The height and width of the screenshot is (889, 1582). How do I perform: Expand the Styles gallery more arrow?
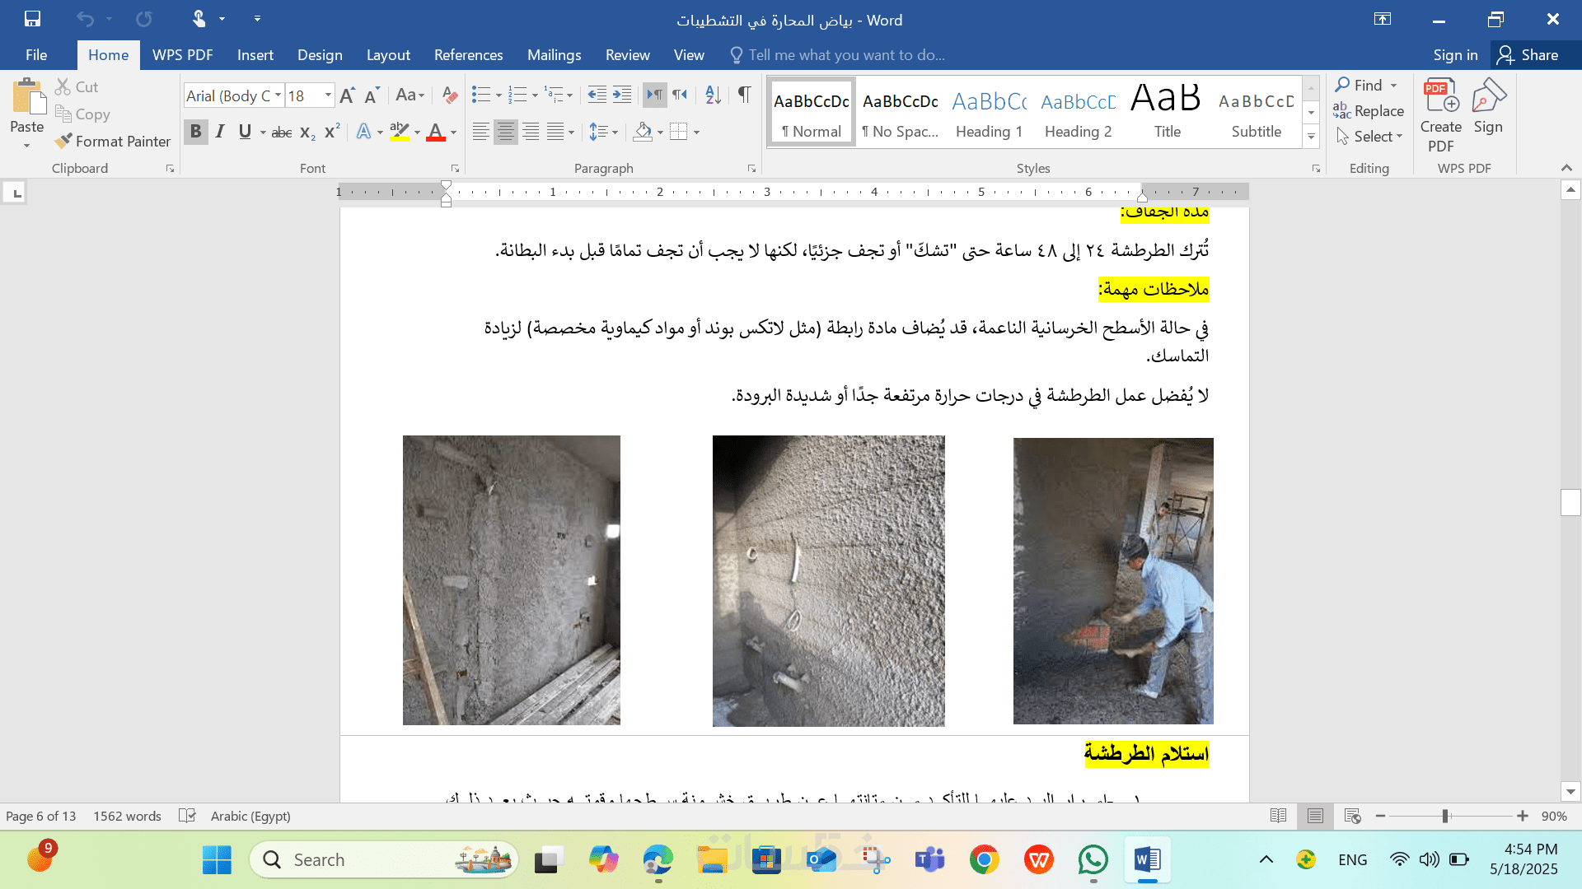(1311, 137)
